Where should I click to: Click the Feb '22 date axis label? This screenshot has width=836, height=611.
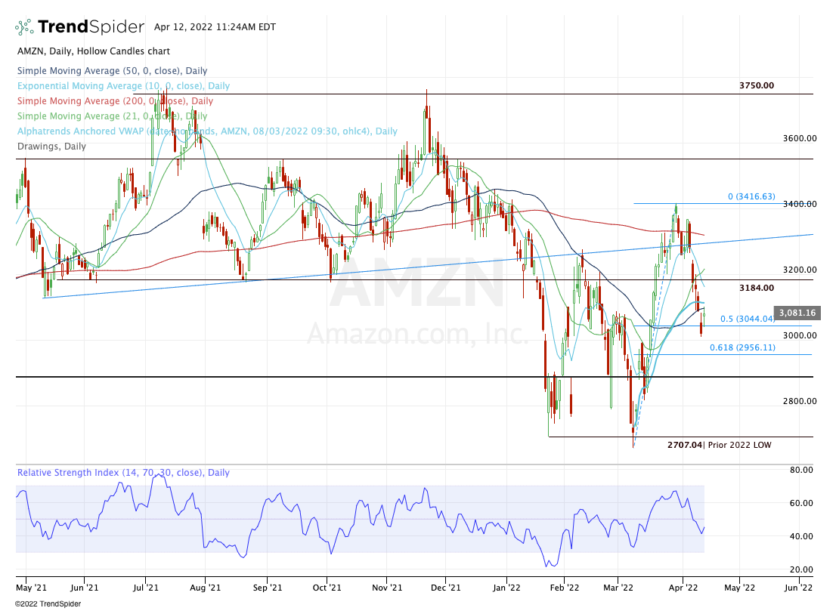[x=564, y=588]
